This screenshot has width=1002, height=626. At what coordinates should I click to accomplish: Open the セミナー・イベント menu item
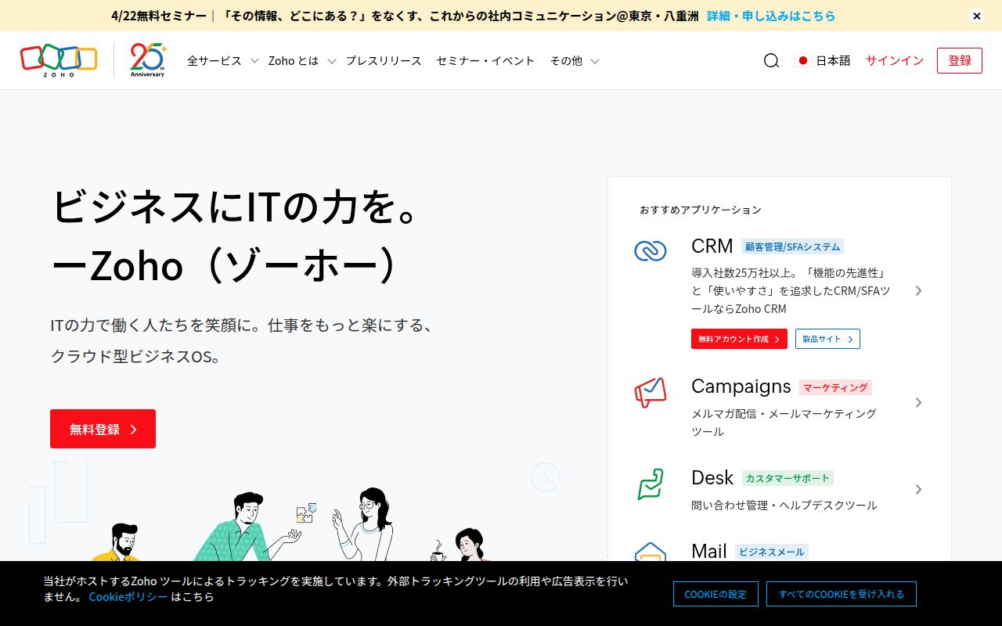tap(485, 60)
